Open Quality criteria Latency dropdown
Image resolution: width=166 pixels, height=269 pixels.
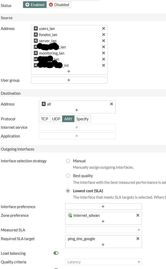coord(103,262)
